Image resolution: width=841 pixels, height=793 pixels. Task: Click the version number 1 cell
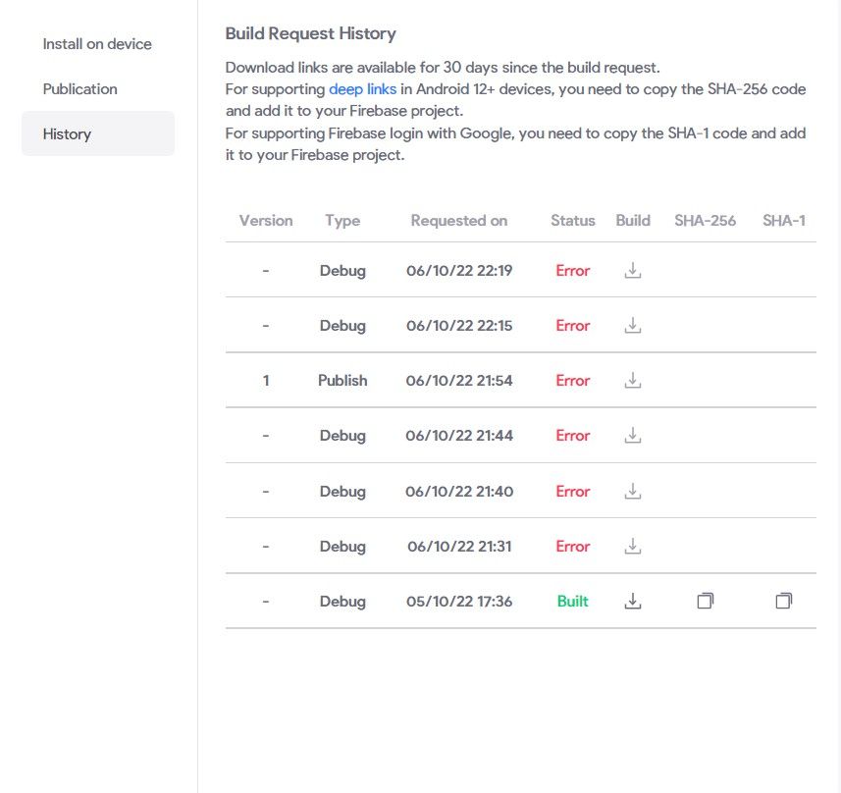click(x=266, y=381)
